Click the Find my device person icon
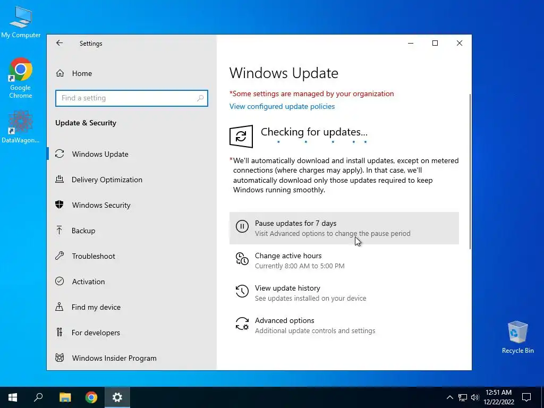Screen dimensions: 544x408 coord(59,307)
